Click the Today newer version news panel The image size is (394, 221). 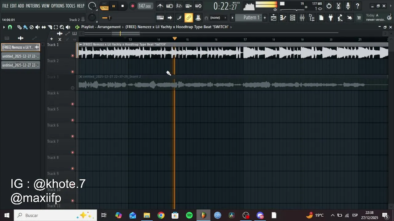click(379, 17)
